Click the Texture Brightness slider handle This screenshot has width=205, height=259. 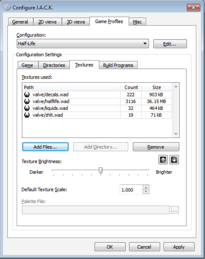pos(101,170)
